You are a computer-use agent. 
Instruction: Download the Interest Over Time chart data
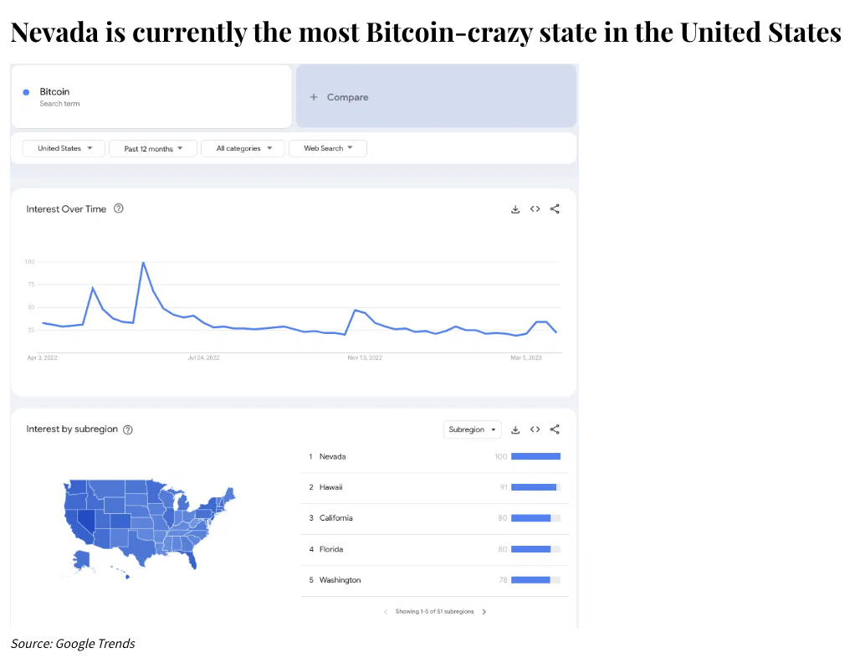(515, 209)
